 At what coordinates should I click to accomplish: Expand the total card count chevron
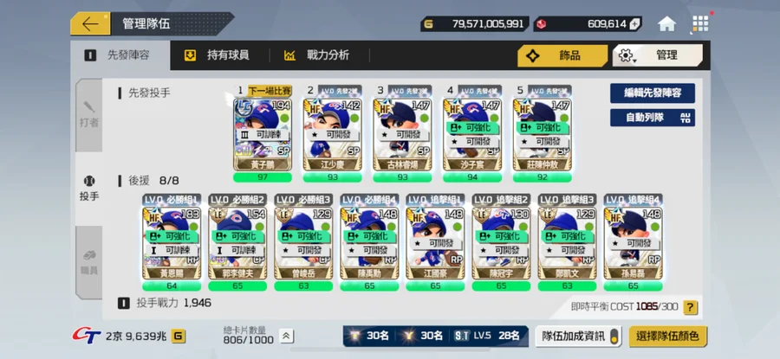pos(286,337)
